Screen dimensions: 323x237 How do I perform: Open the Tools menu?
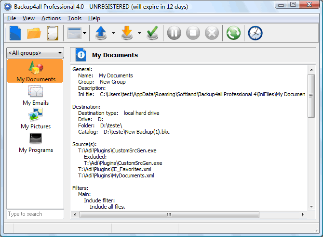tap(74, 18)
